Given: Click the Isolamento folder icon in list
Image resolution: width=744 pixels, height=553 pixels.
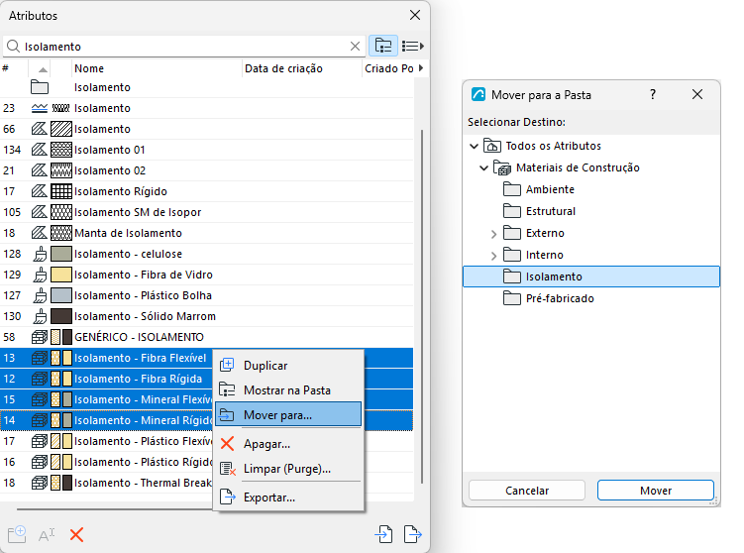Looking at the screenshot, I should (40, 87).
